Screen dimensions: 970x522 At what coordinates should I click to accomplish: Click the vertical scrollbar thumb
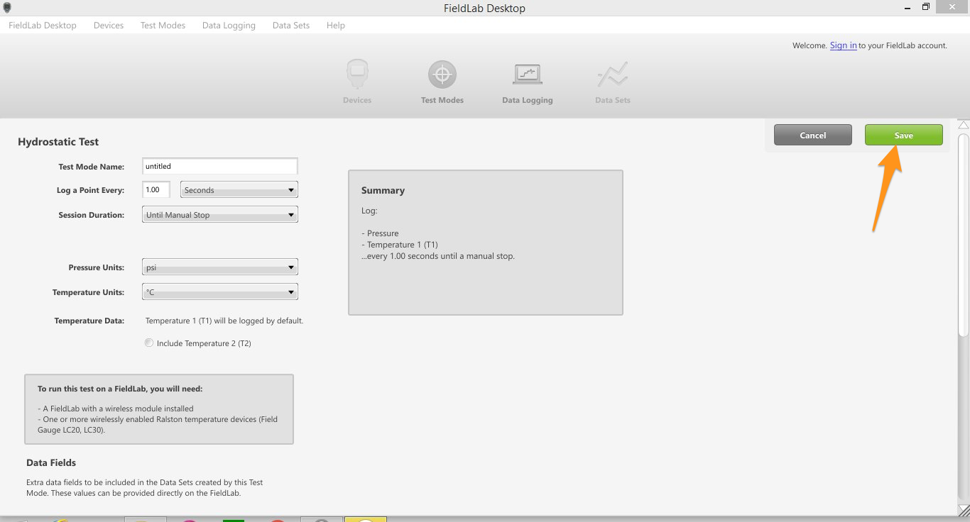[964, 234]
